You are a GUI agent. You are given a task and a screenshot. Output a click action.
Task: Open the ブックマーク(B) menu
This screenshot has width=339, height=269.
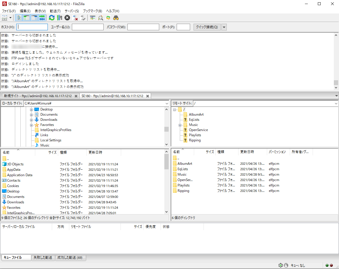(92, 11)
